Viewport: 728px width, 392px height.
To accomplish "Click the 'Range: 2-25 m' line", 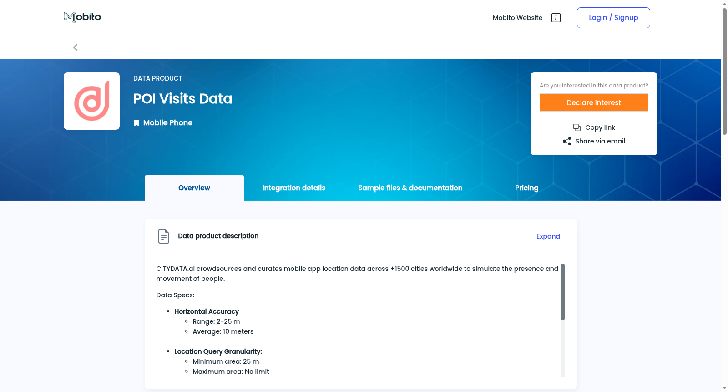I will click(216, 321).
